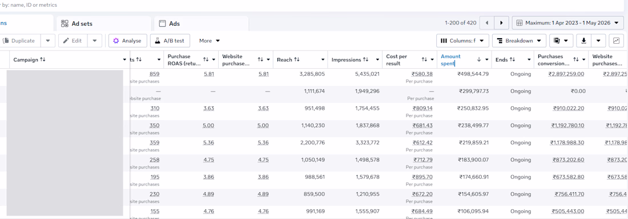Sort by Purchases conversion column arrows
The height and width of the screenshot is (219, 628).
tap(576, 59)
